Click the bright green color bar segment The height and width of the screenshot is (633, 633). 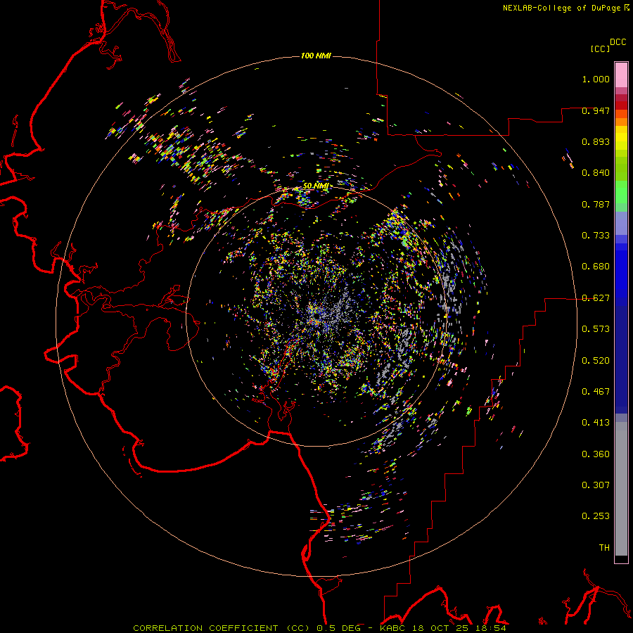(x=621, y=192)
